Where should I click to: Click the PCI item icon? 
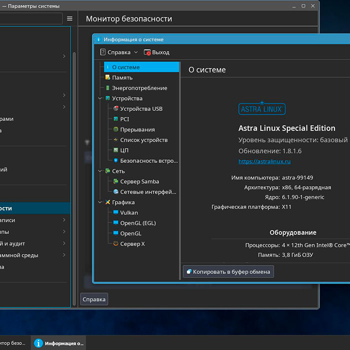pyautogui.click(x=115, y=119)
